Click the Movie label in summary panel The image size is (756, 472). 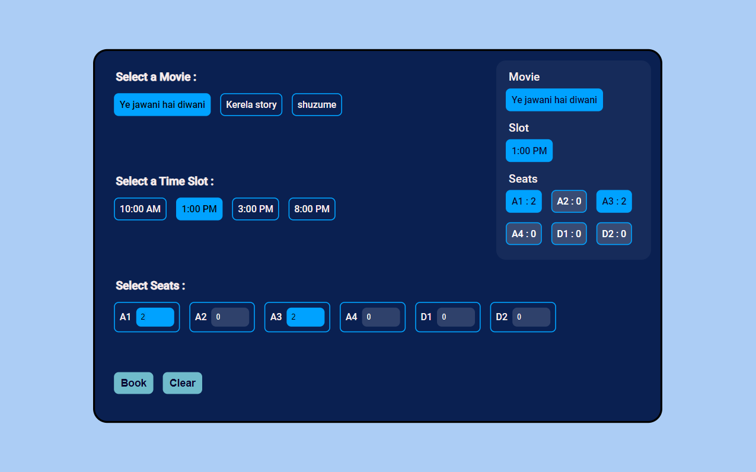[524, 77]
